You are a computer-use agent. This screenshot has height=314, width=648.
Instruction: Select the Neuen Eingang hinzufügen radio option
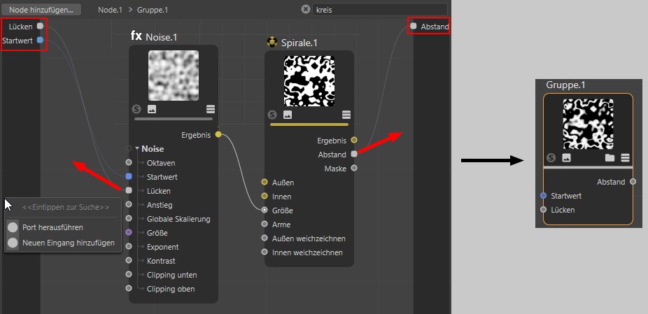coord(13,243)
